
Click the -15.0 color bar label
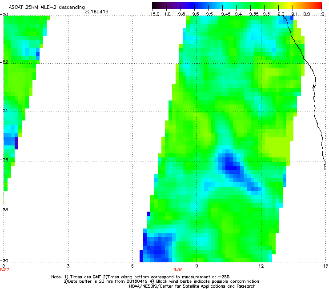[153, 14]
